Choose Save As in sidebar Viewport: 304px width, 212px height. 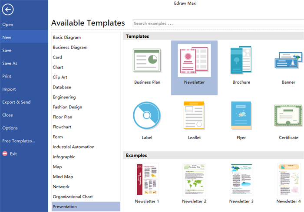coord(10,63)
